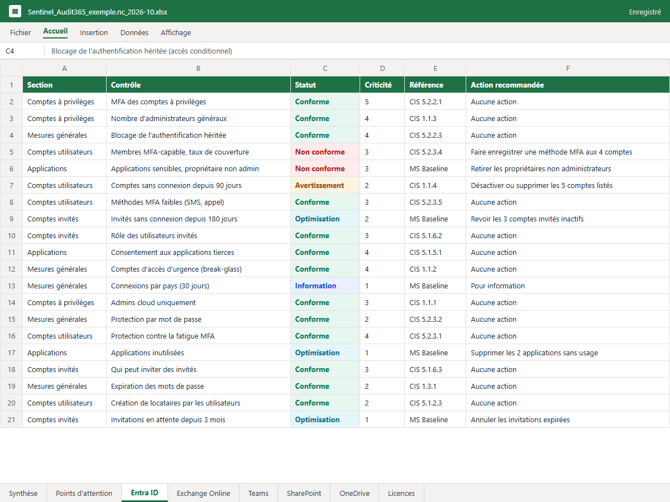Select the Information status cell
Screen dimensions: 670x502
[326, 286]
